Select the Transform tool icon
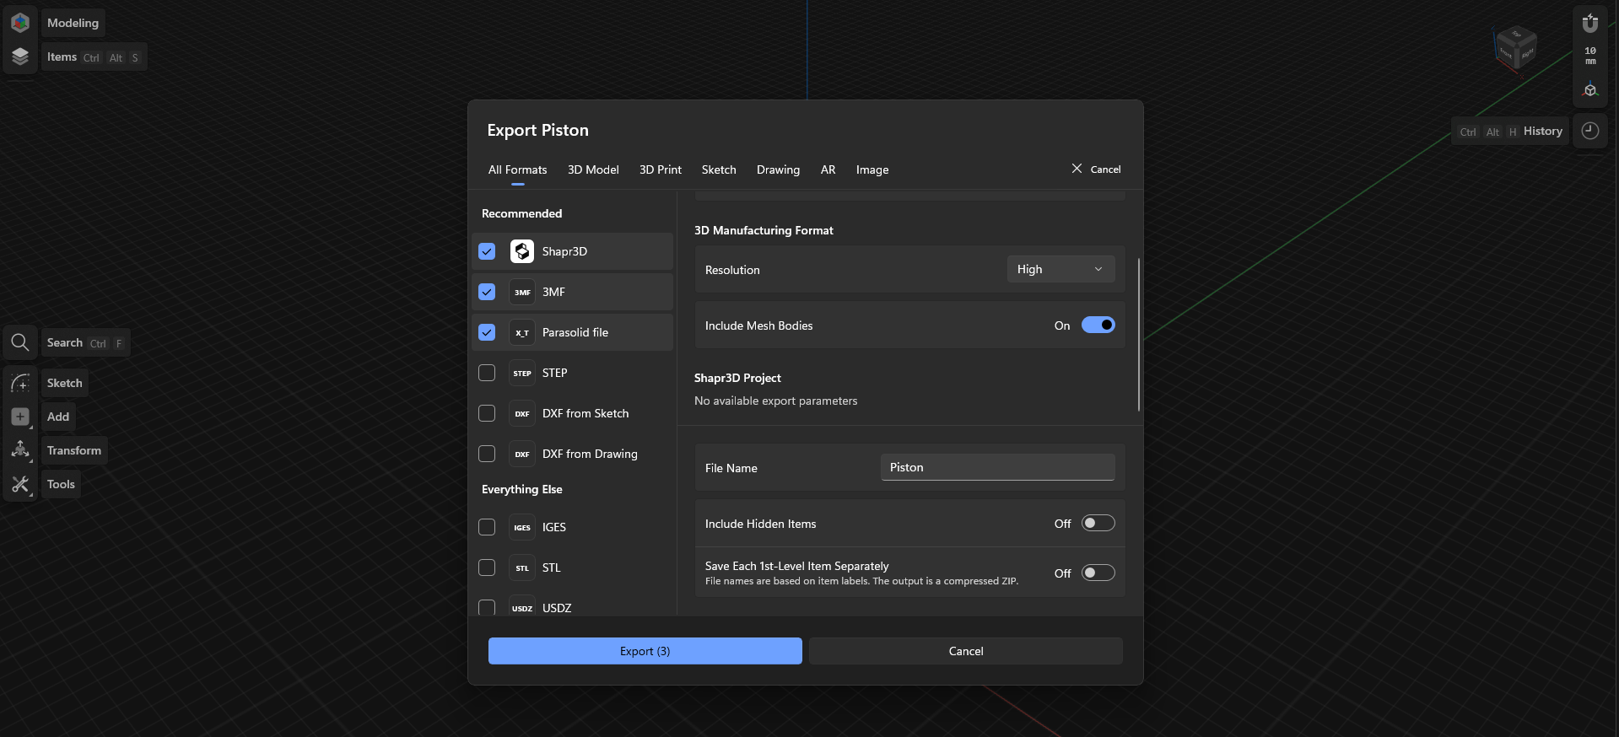 (20, 450)
